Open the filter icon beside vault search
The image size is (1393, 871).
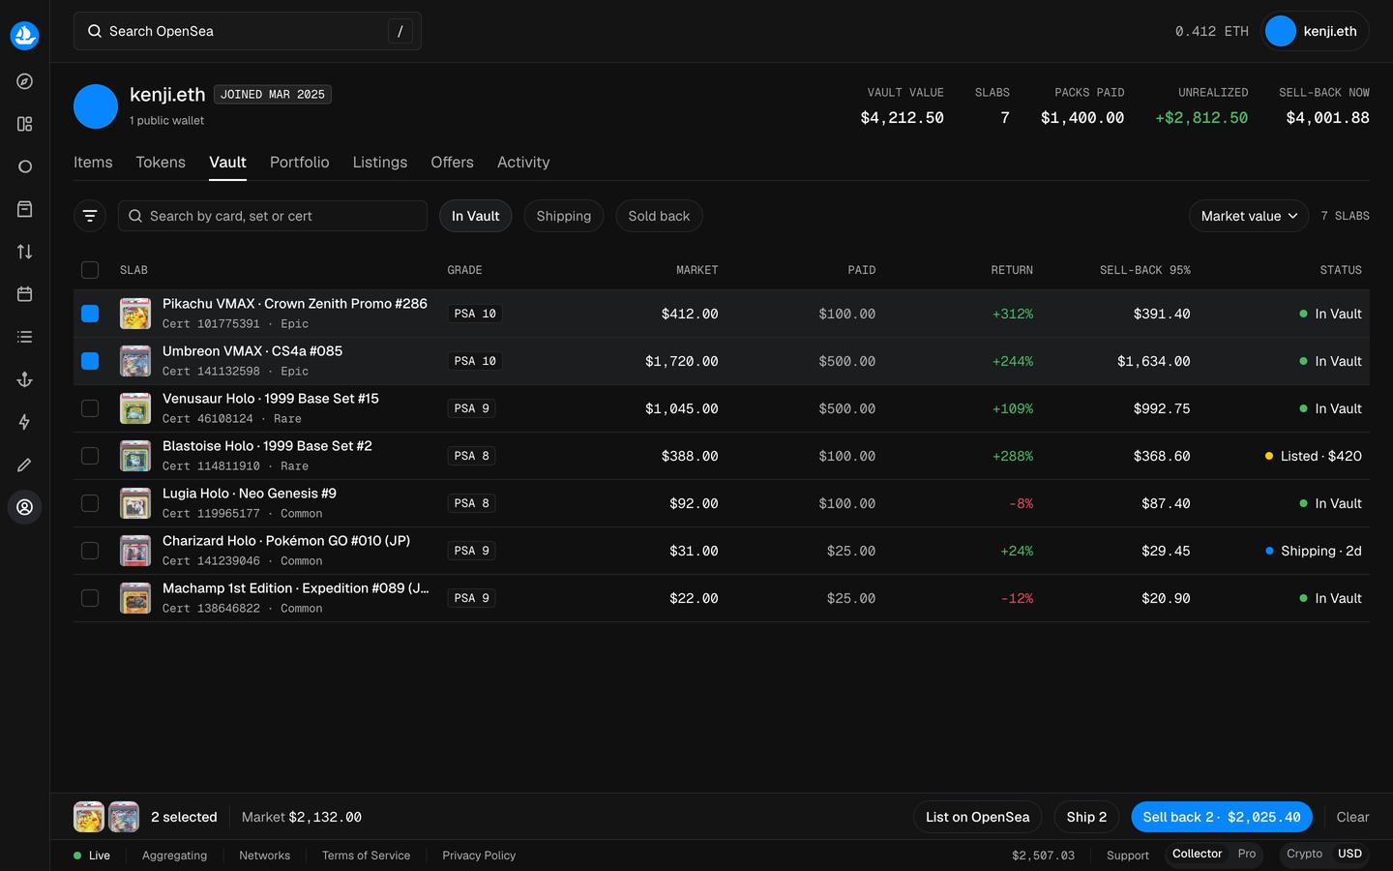(90, 216)
